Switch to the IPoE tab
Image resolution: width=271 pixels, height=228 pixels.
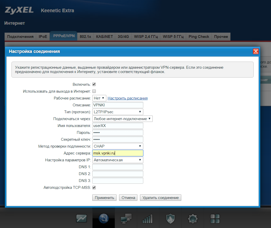point(43,37)
